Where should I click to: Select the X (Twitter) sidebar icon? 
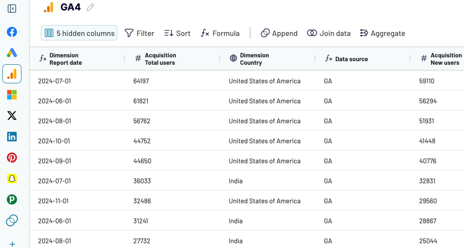(x=12, y=116)
